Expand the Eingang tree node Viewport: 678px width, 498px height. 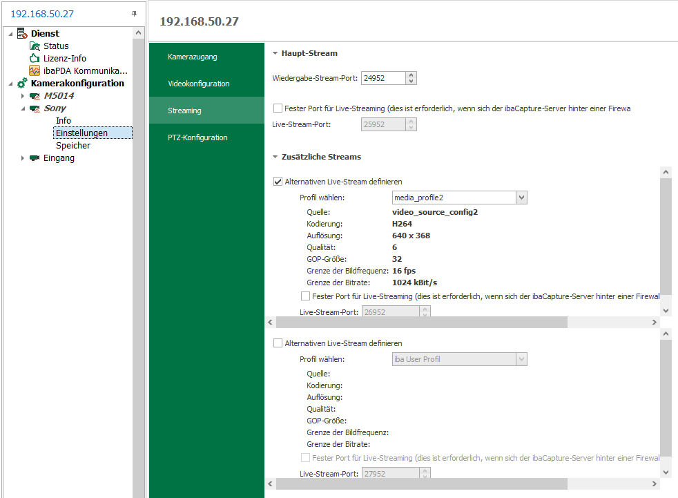tap(23, 158)
